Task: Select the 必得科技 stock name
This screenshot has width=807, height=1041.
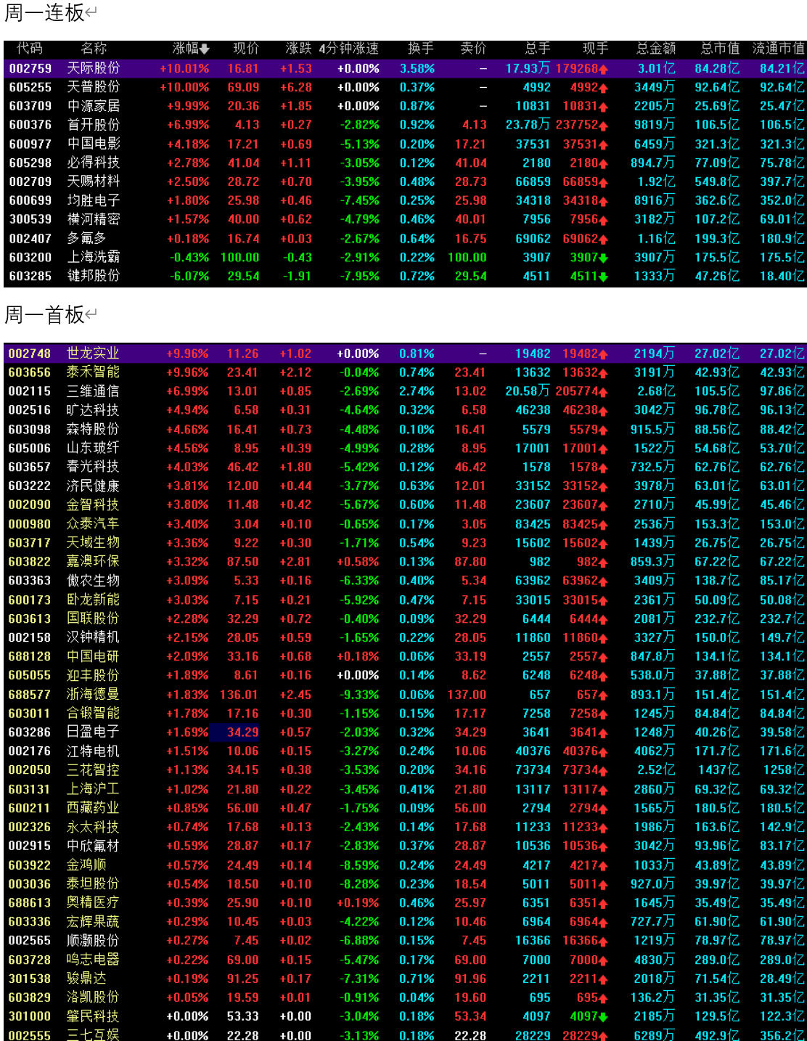Action: (94, 163)
